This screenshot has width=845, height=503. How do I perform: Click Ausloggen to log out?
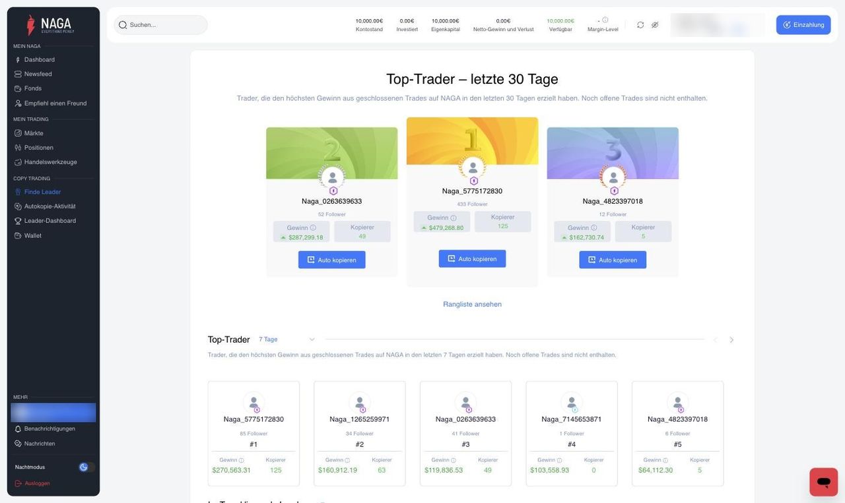pos(32,483)
